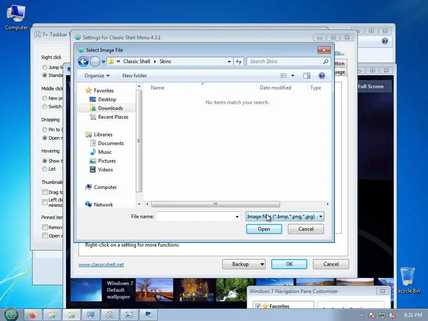Image resolution: width=428 pixels, height=321 pixels.
Task: Click the 7+ Taskbar Tweaker taskbar icon
Action: [x=110, y=315]
